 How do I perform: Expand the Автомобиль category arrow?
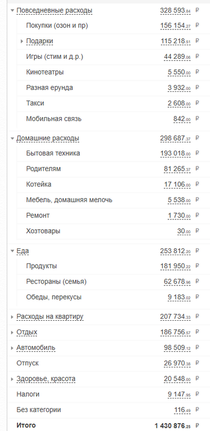point(12,348)
